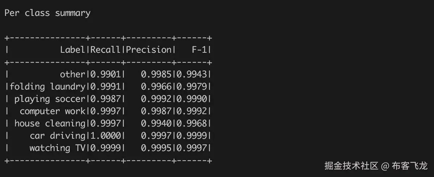Select the other row recall value 0.9901
This screenshot has width=434, height=177.
pos(105,74)
